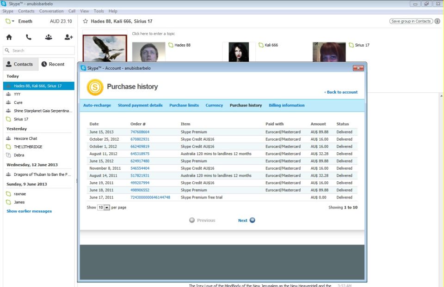Click the Save group in Contacts button

(411, 21)
